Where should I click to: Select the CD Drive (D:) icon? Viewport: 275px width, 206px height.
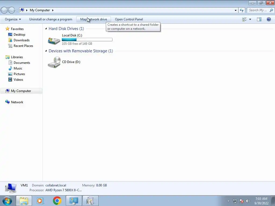pos(54,62)
